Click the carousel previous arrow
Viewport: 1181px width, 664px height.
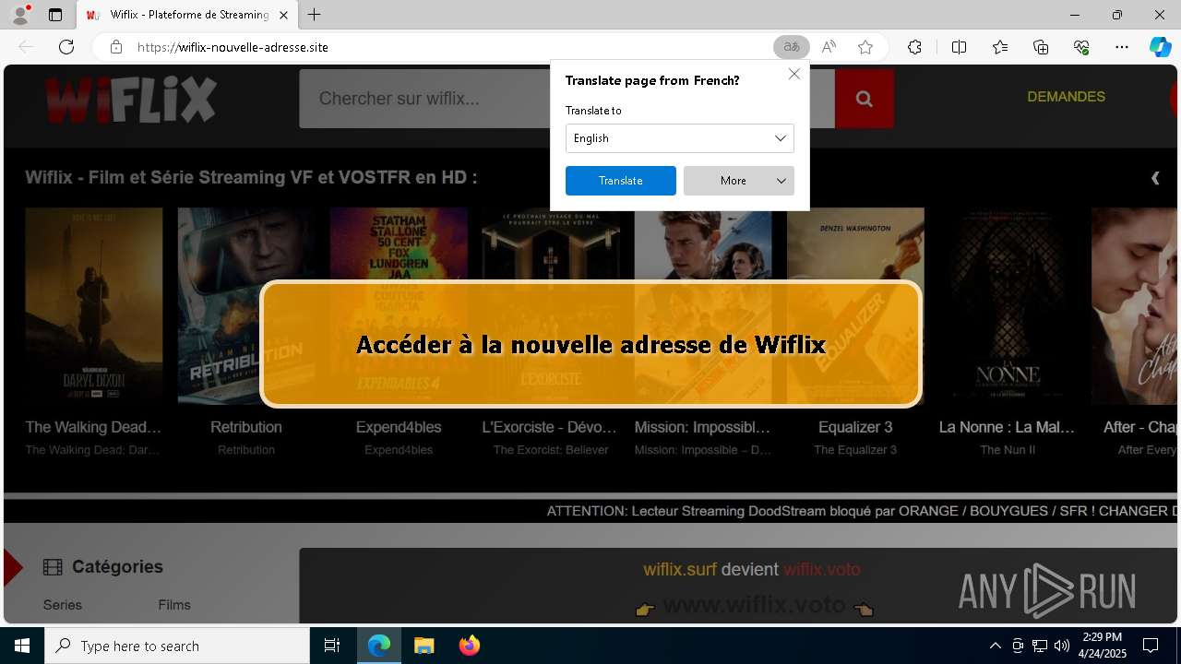point(1155,178)
